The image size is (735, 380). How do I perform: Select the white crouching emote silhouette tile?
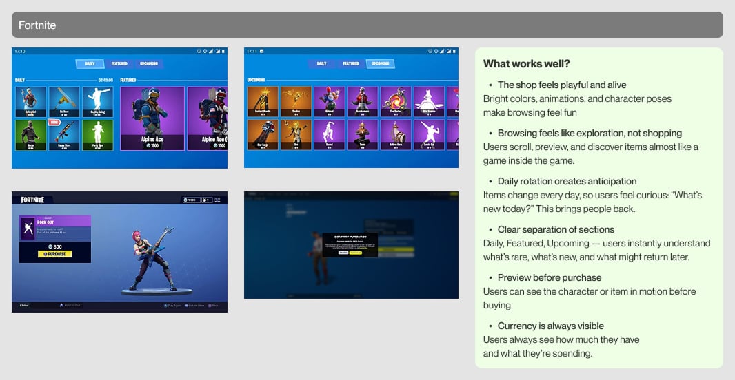[x=329, y=135]
